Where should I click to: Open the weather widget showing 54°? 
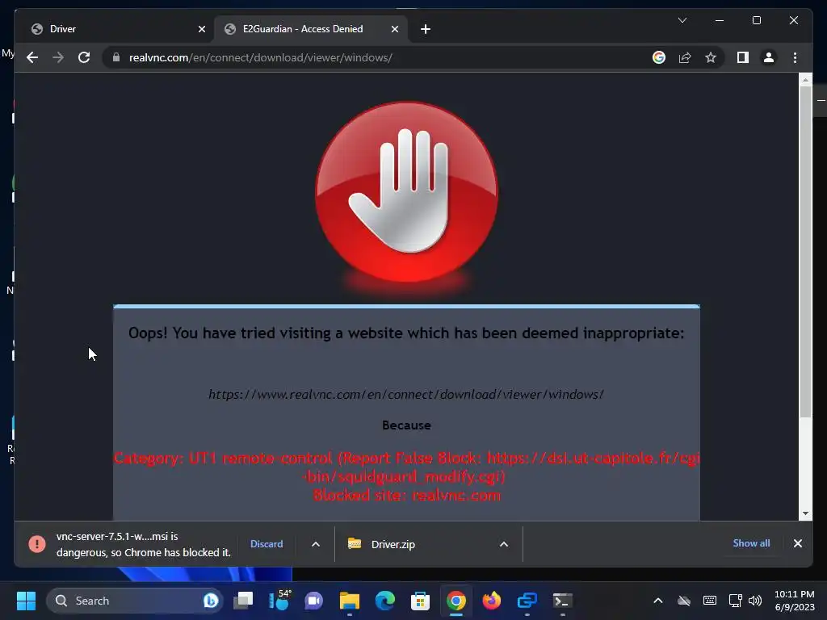coord(279,601)
